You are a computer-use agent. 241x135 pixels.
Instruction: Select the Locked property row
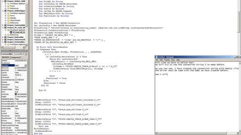14,113
